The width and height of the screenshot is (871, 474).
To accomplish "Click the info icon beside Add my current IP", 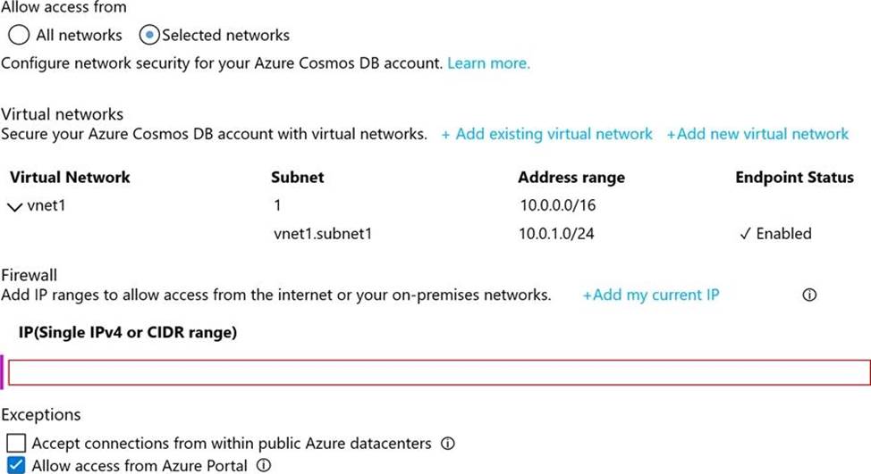I will pyautogui.click(x=809, y=295).
